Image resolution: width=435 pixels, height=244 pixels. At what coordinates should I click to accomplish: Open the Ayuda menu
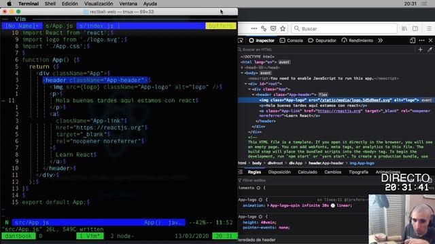pyautogui.click(x=150, y=3)
